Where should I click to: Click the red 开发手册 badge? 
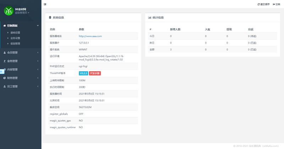point(95,73)
